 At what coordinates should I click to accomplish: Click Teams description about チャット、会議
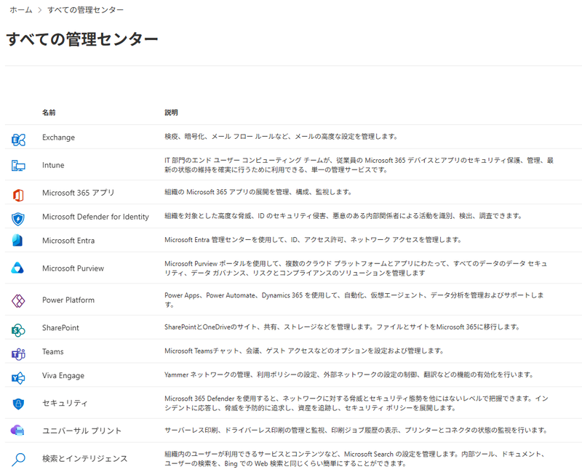coord(304,351)
